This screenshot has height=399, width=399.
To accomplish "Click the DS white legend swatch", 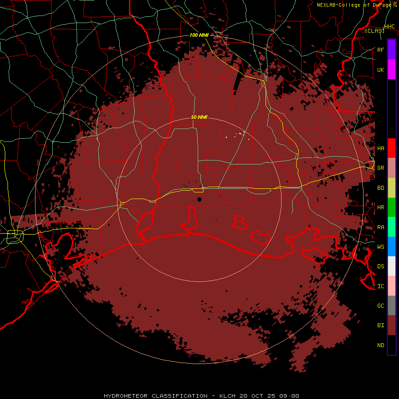I will [391, 266].
